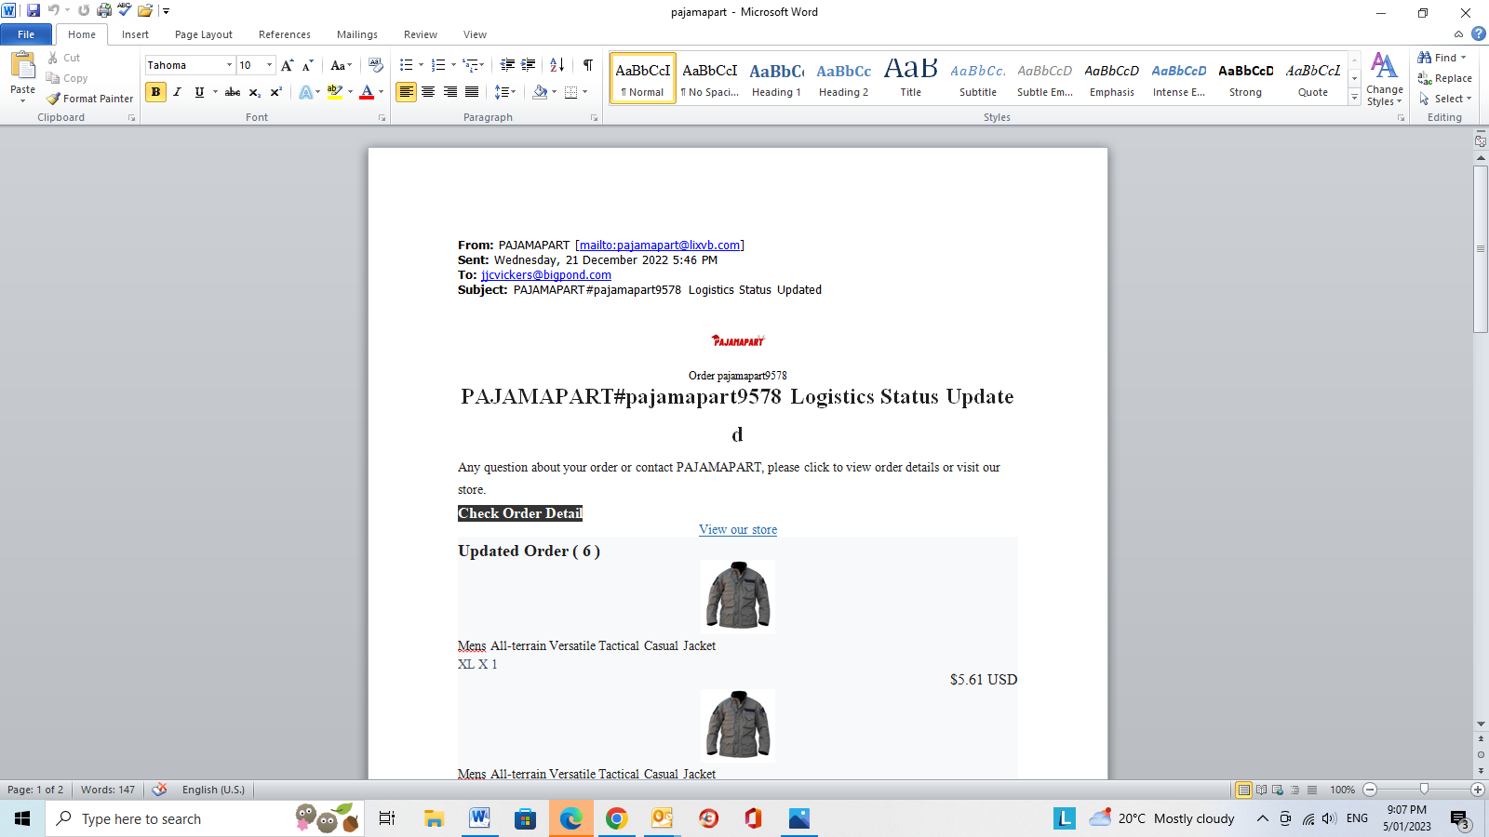Apply strikethrough formatting
The height and width of the screenshot is (837, 1489).
click(233, 92)
